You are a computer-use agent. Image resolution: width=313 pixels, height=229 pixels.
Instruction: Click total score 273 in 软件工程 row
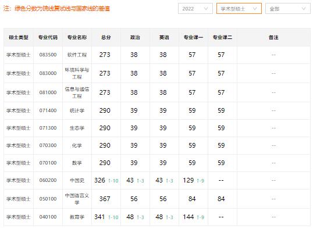[x=105, y=55]
